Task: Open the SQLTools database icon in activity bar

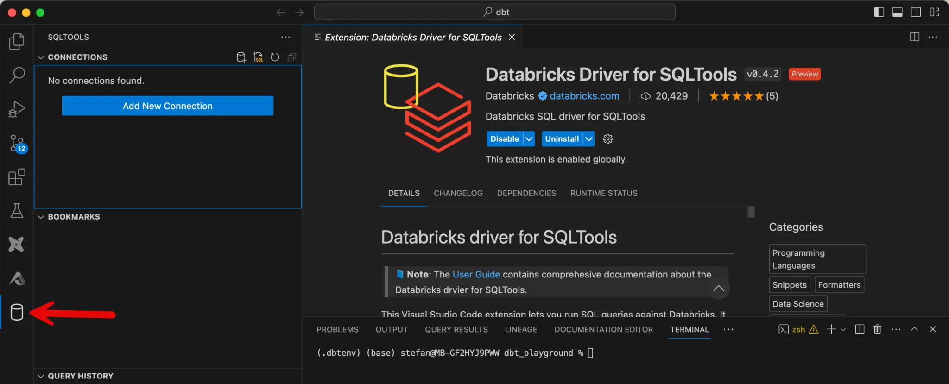Action: click(x=17, y=312)
